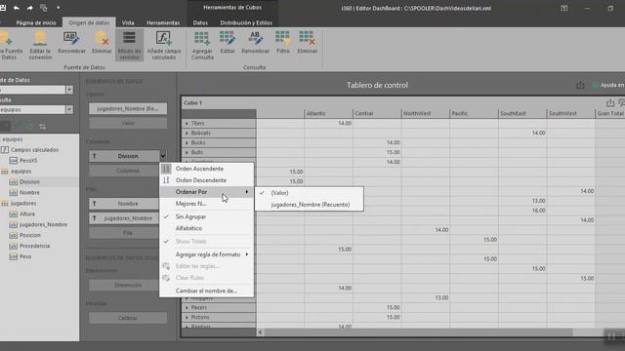Select Orden Descendente menu entry
This screenshot has height=351, width=625.
pyautogui.click(x=206, y=180)
